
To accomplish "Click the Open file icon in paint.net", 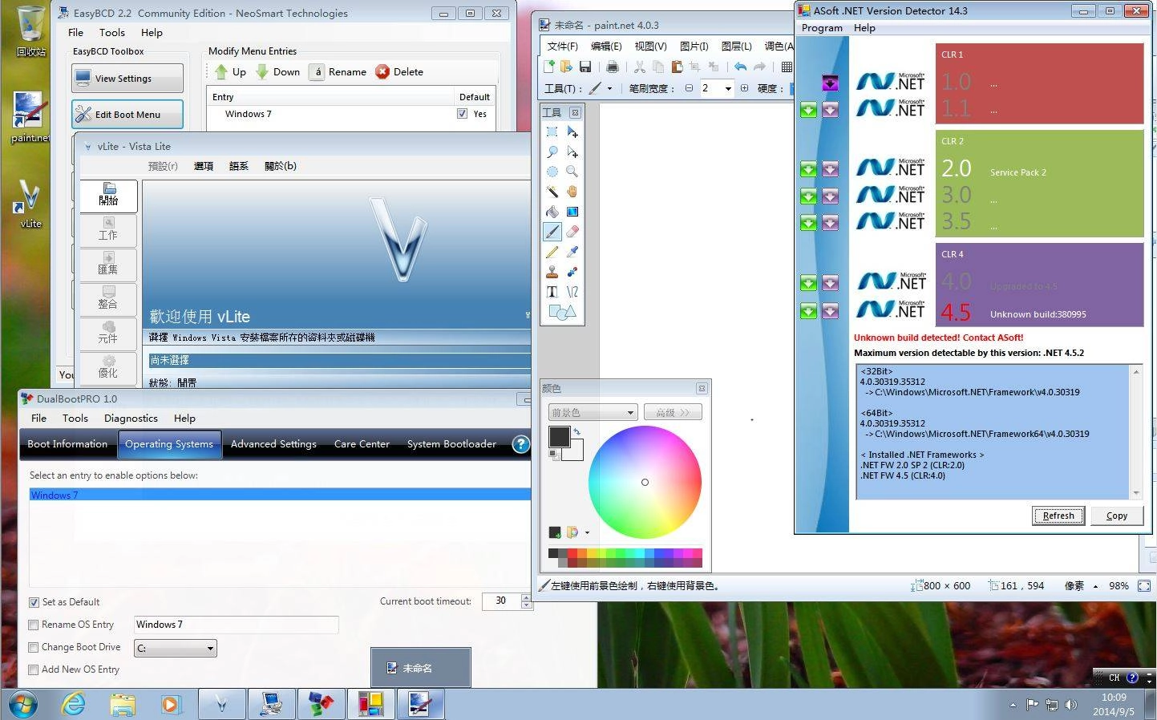I will click(566, 67).
